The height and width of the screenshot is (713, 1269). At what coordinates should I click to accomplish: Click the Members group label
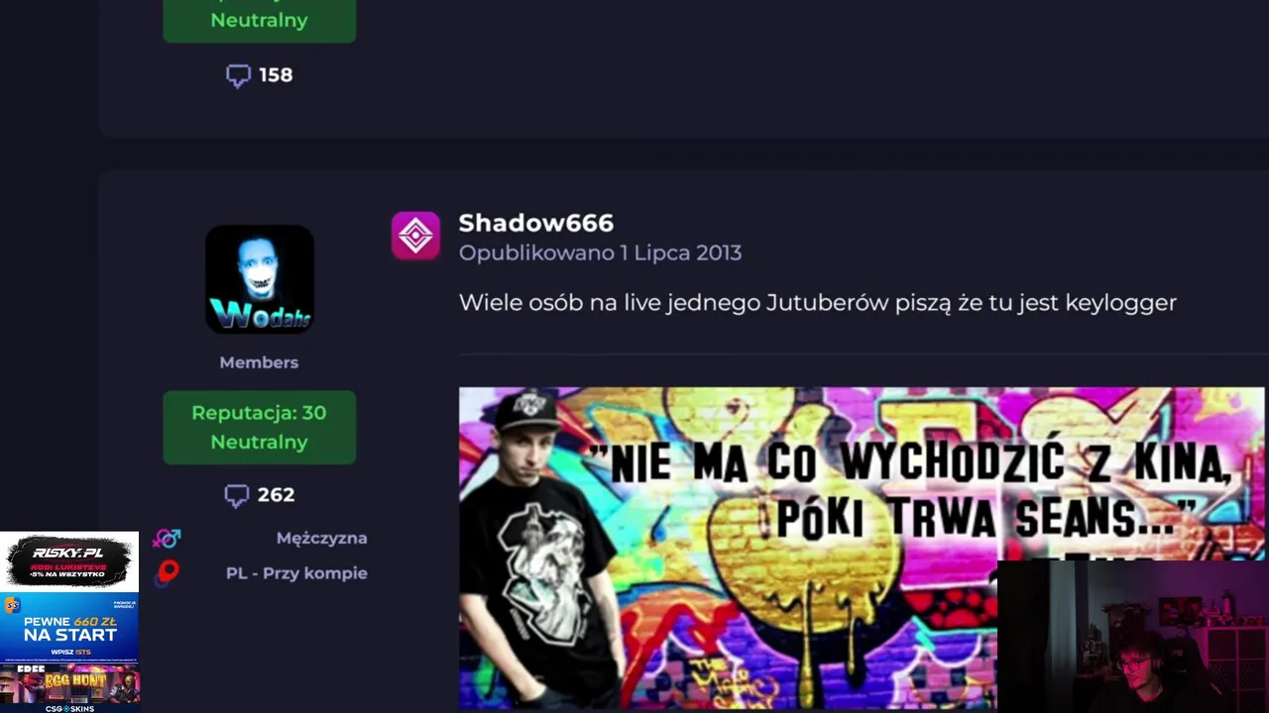click(x=259, y=362)
